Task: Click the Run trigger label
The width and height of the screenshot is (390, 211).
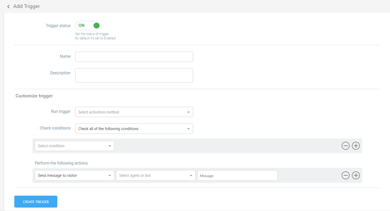Action: pos(60,111)
